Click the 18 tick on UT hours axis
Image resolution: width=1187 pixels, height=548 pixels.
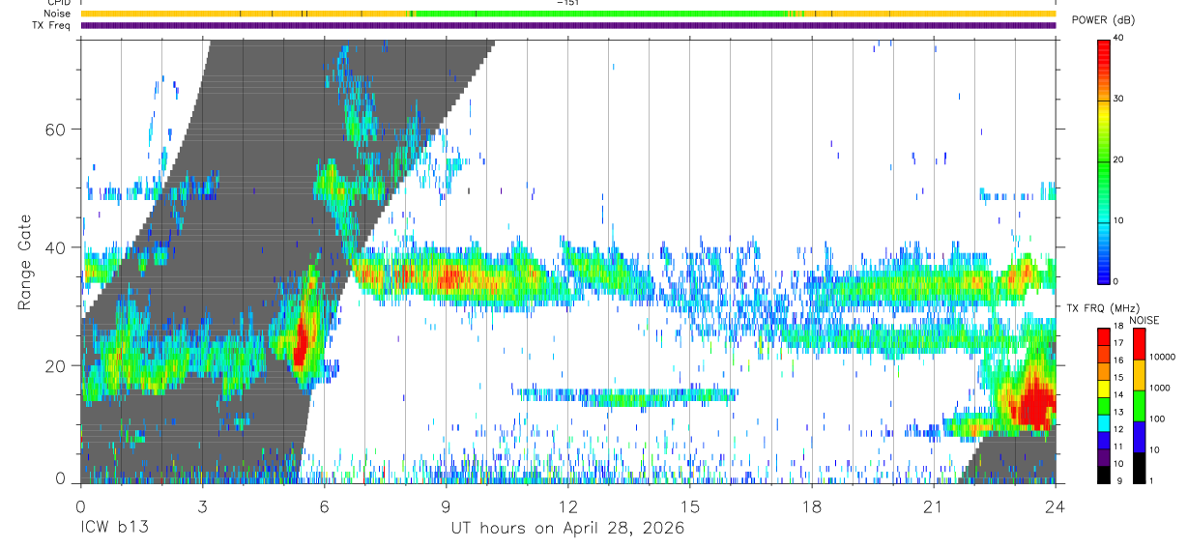[x=812, y=506]
